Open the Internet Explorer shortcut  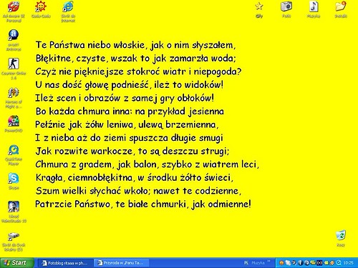68,11
